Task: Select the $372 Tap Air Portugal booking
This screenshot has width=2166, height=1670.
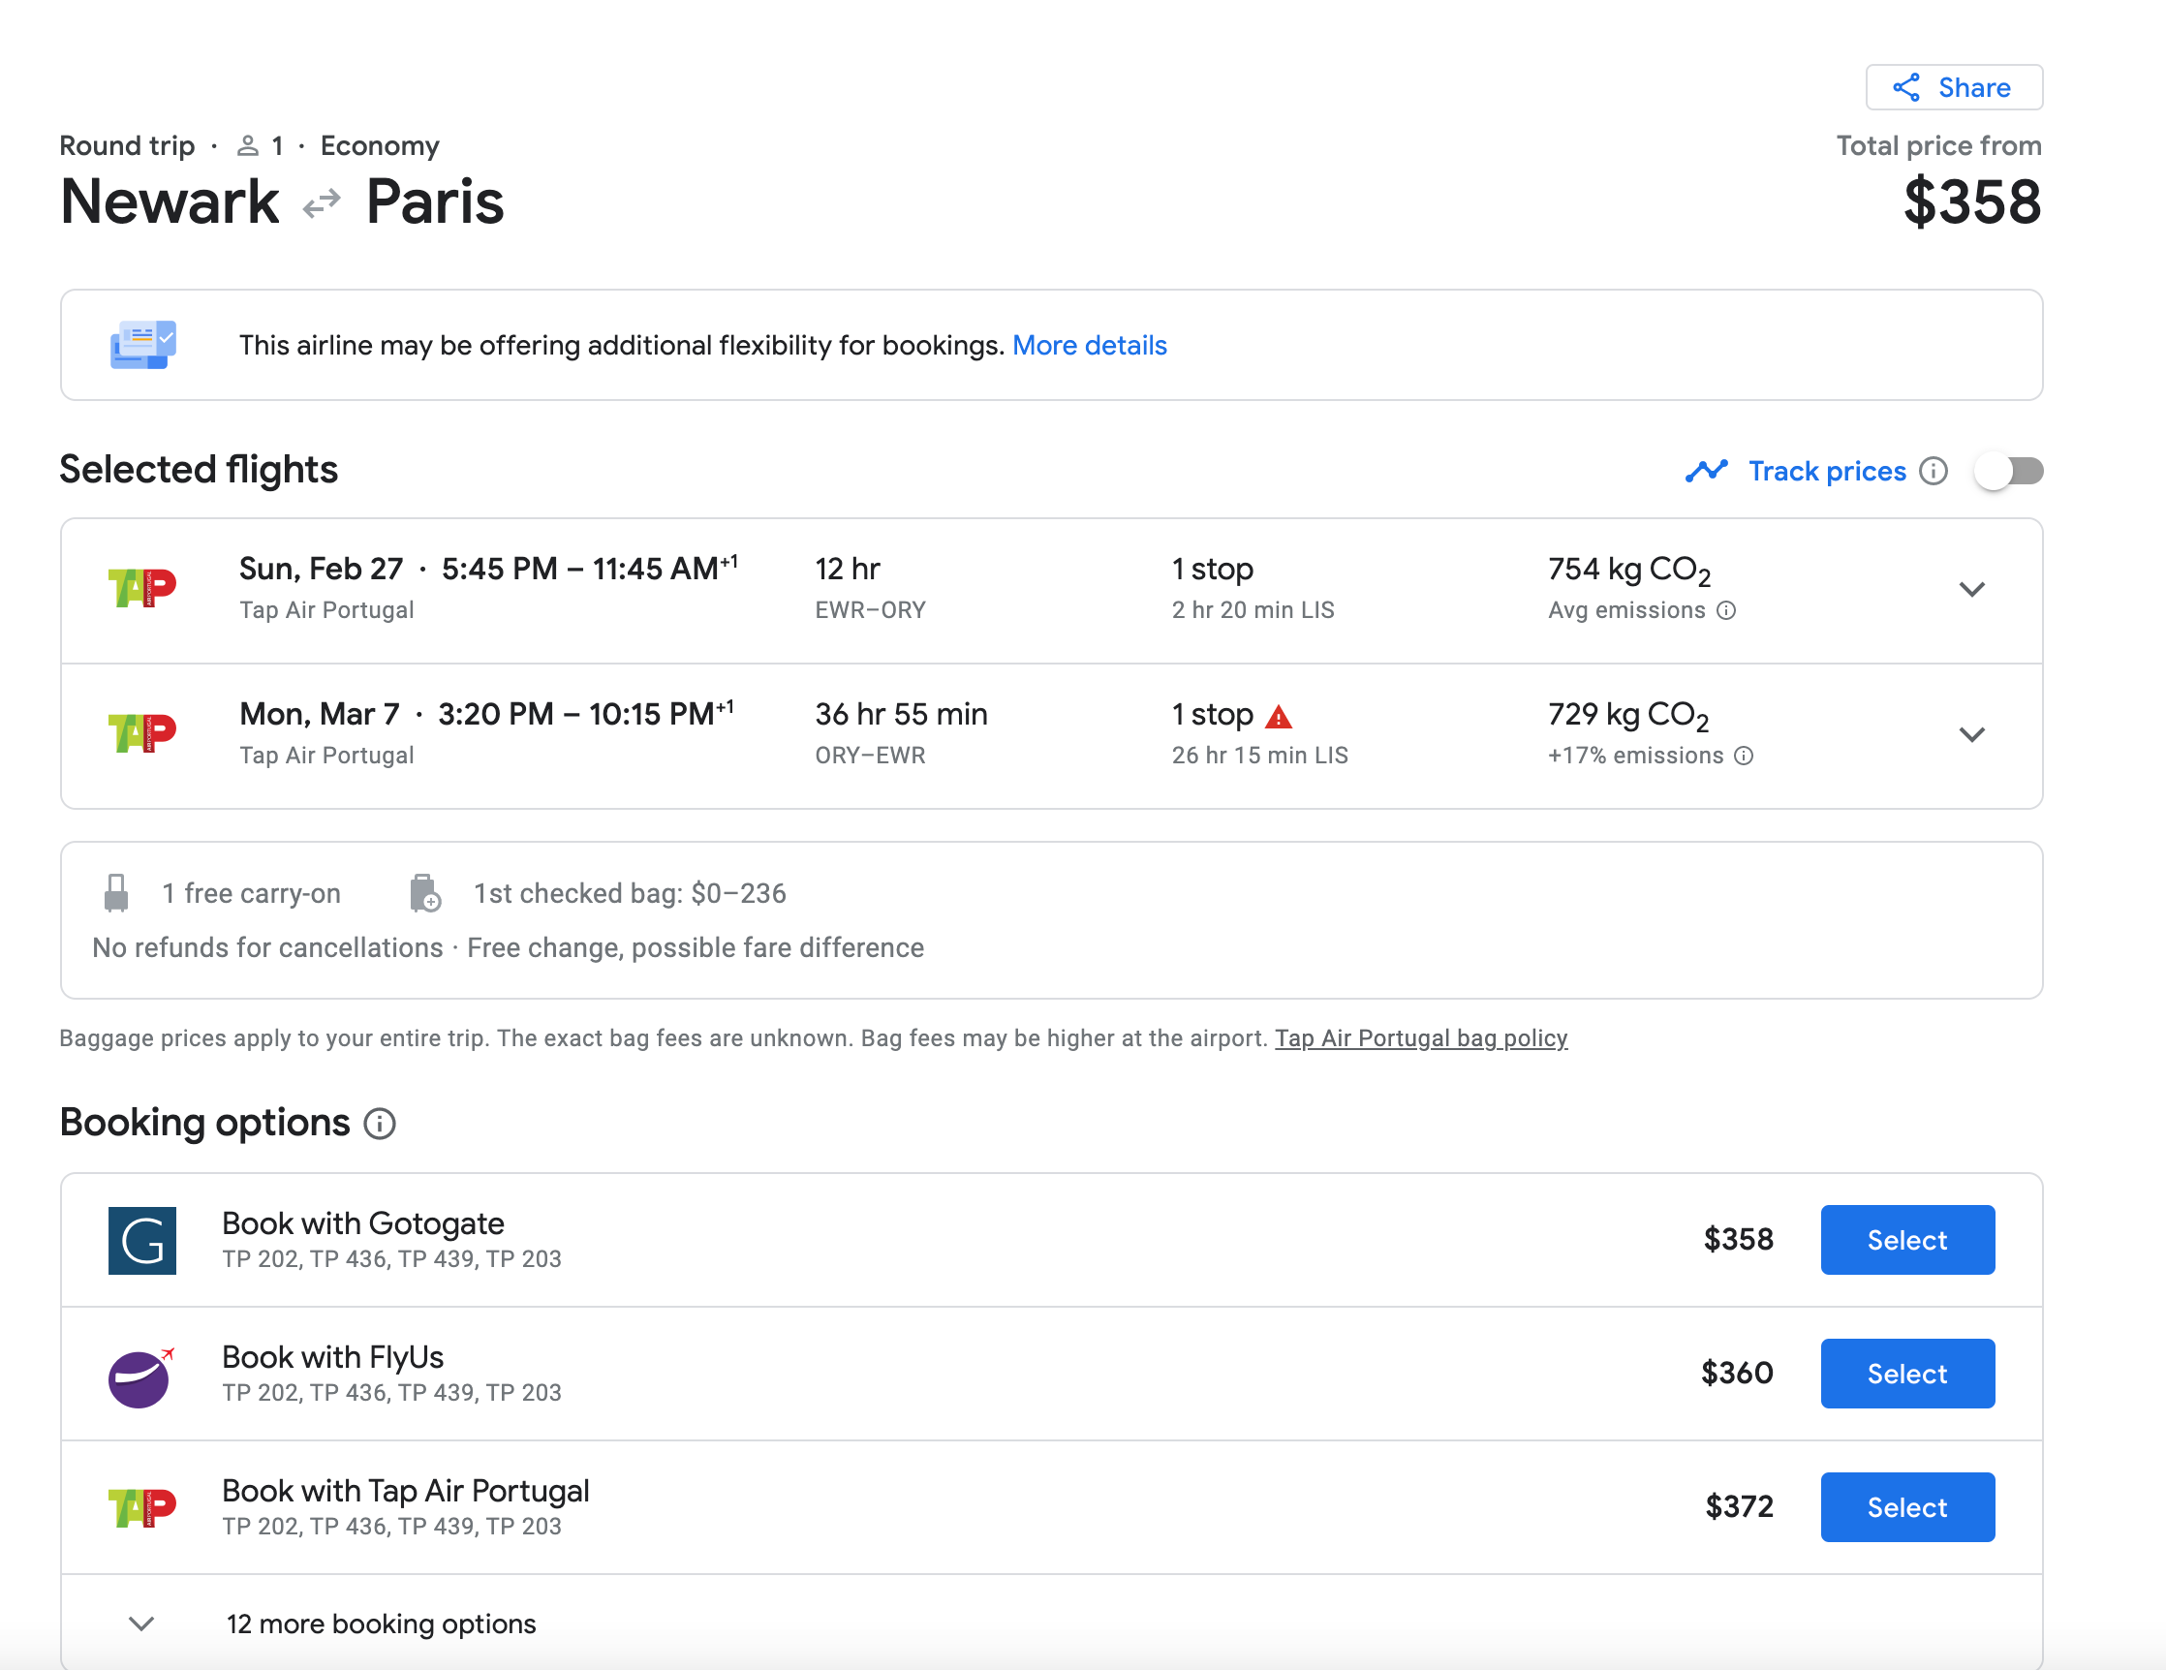Action: (x=1906, y=1507)
